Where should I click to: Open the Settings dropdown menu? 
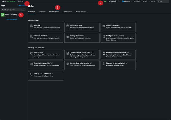point(137,1)
